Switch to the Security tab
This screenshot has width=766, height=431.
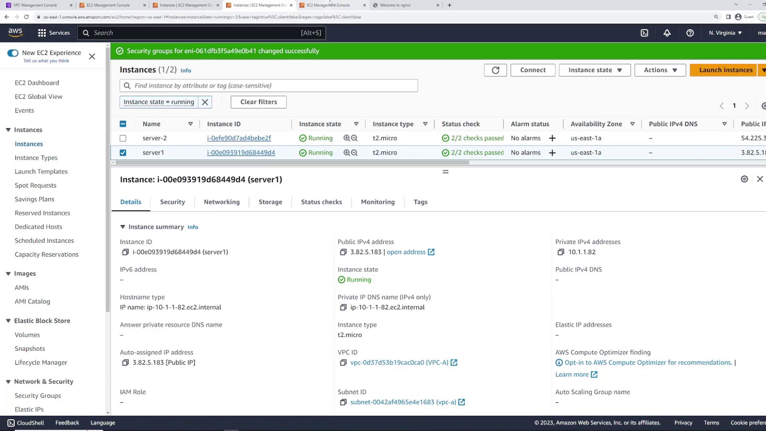172,202
